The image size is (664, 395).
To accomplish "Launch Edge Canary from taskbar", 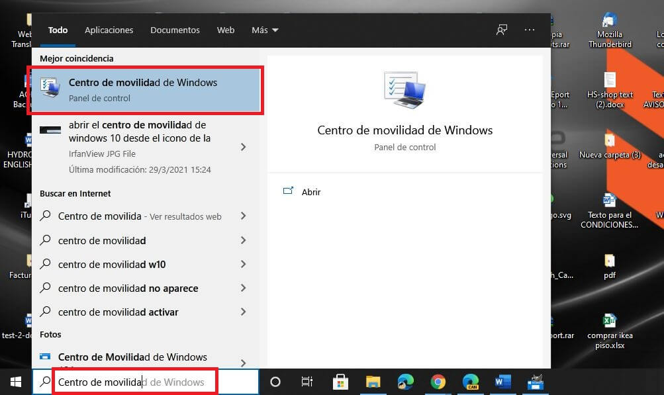I will [471, 382].
